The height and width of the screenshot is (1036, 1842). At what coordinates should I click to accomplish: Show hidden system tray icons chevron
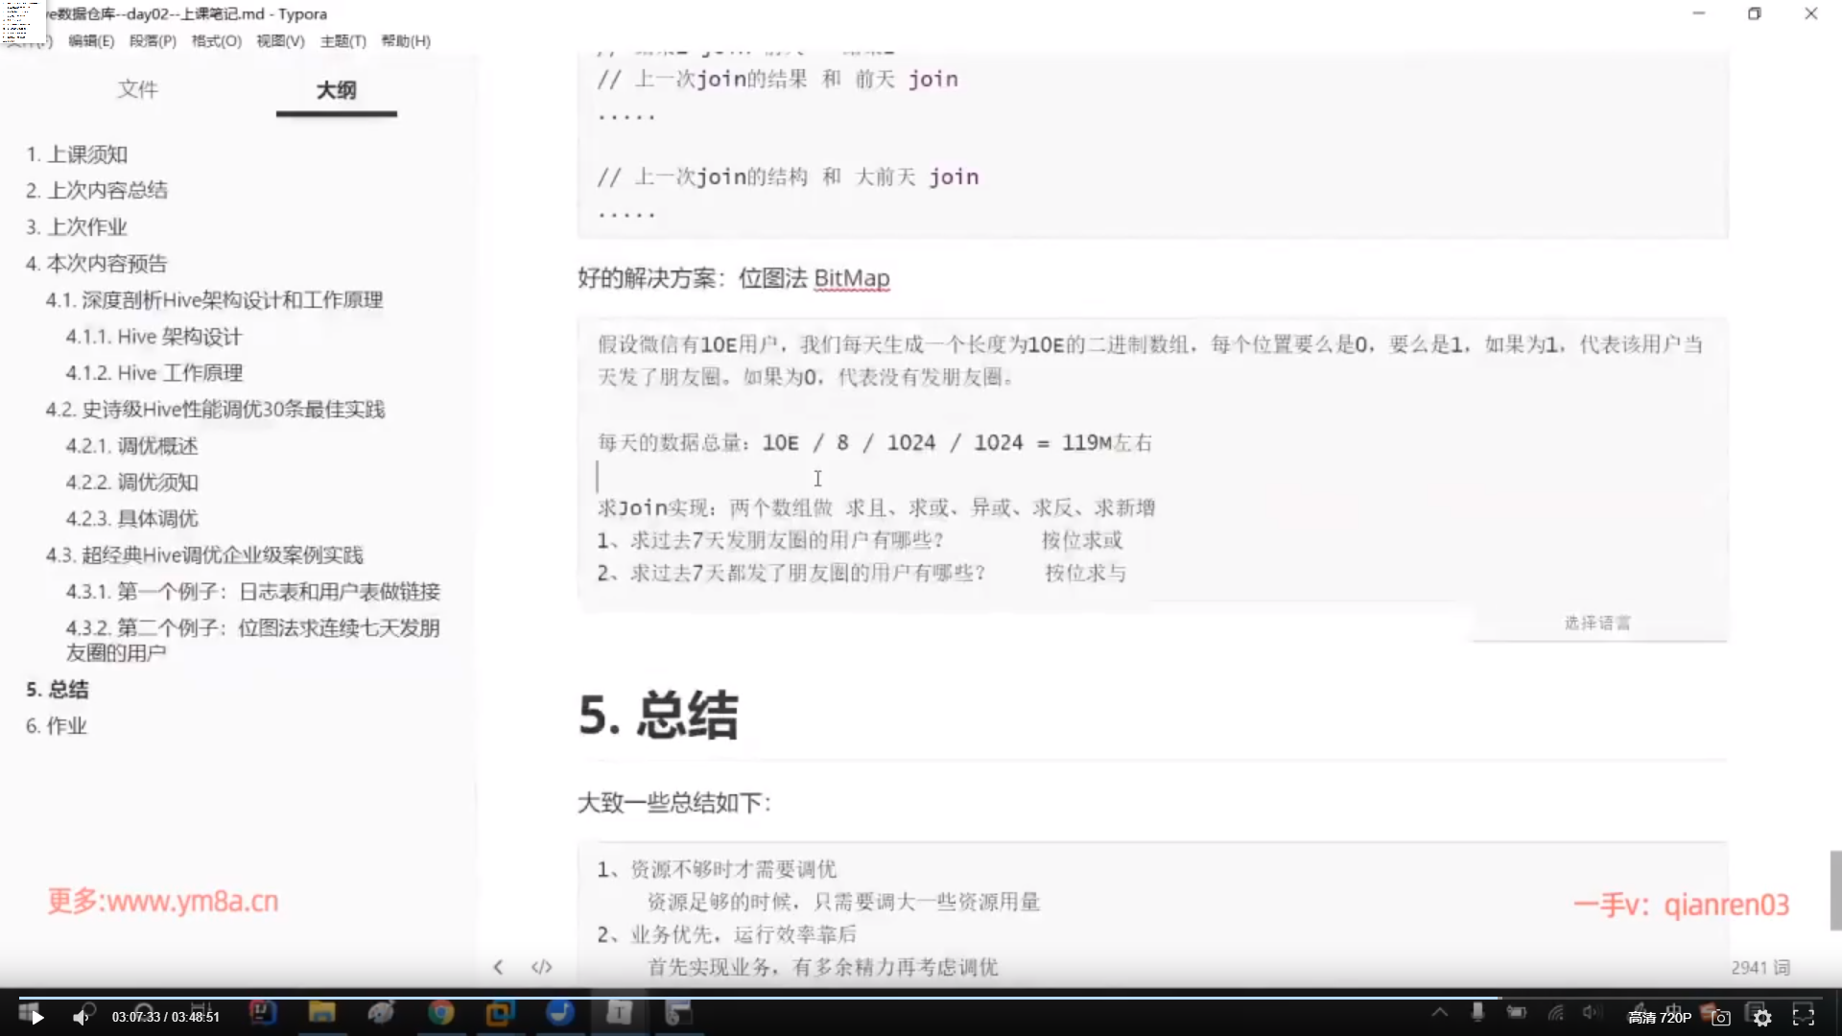point(1440,1012)
